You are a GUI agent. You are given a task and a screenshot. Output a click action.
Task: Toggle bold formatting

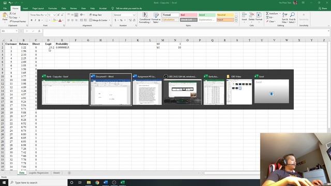32,20
